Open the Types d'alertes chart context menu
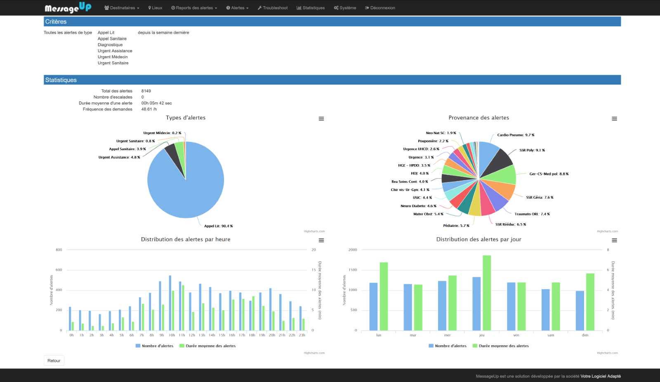This screenshot has height=382, width=660. [321, 118]
